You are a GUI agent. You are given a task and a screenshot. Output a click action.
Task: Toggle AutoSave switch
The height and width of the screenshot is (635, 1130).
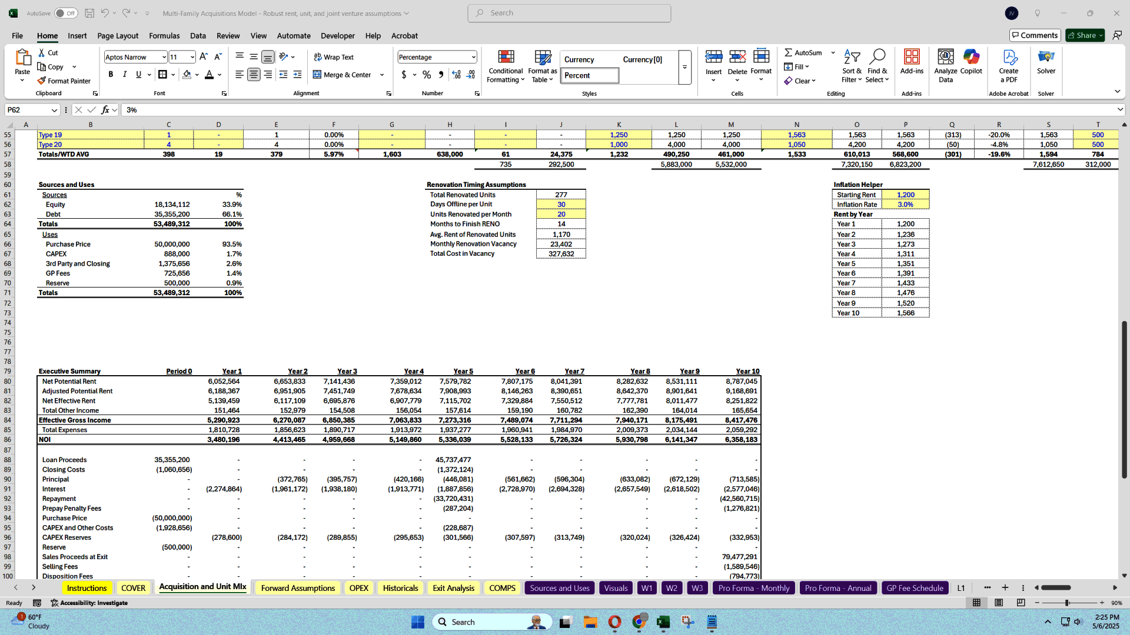pyautogui.click(x=66, y=13)
